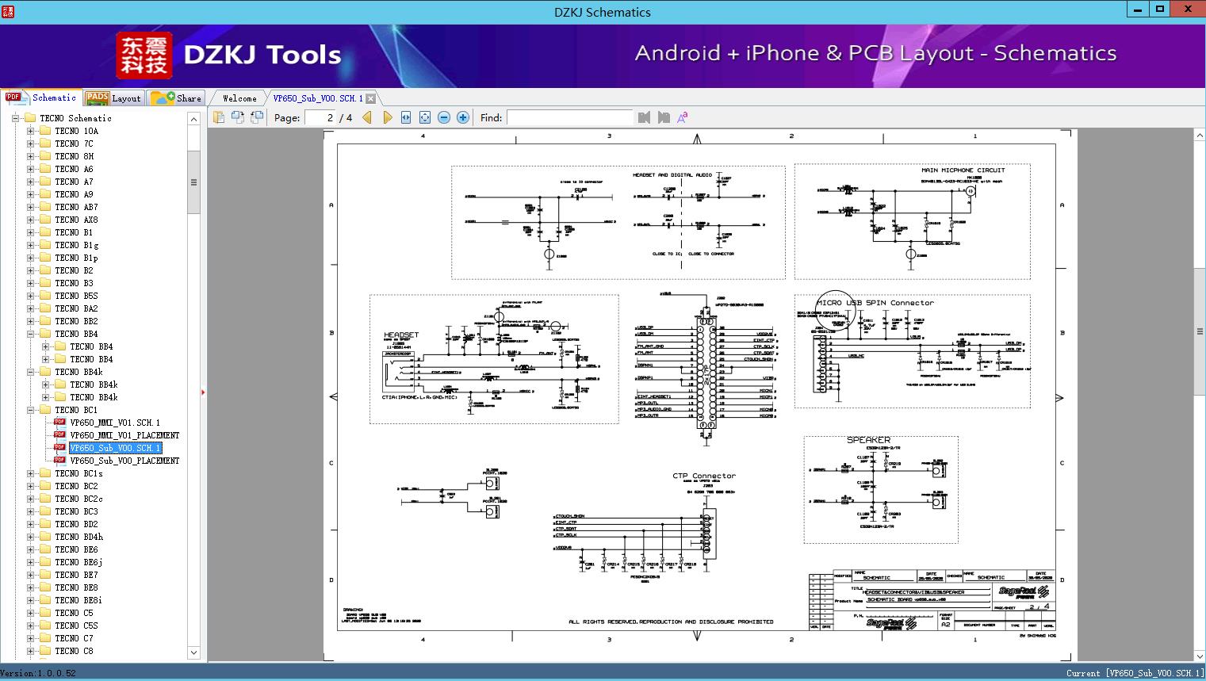Click the copy page icon in the toolbar
The height and width of the screenshot is (681, 1206).
click(x=218, y=117)
